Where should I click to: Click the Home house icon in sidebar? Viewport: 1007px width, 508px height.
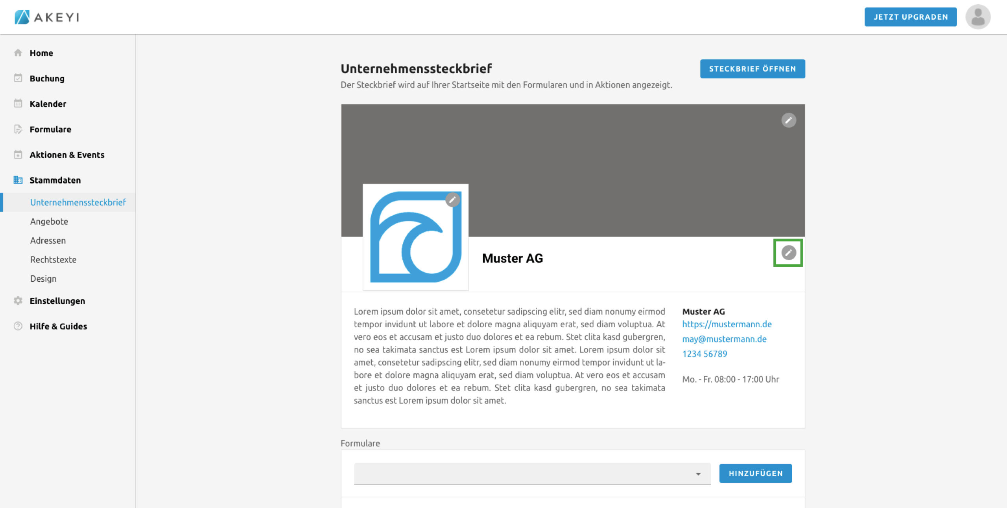click(x=18, y=53)
